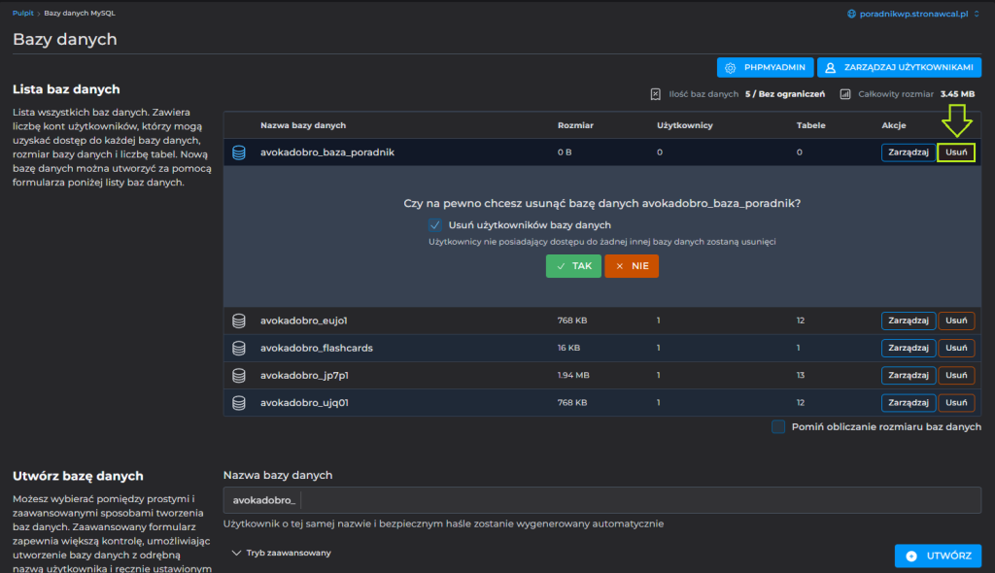This screenshot has height=573, width=995.
Task: Open PHPMYADMIN
Action: click(x=765, y=67)
